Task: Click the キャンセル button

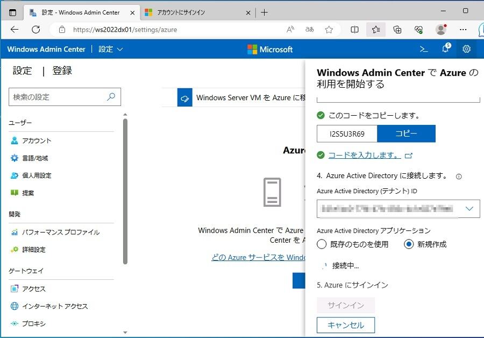Action: pos(346,325)
